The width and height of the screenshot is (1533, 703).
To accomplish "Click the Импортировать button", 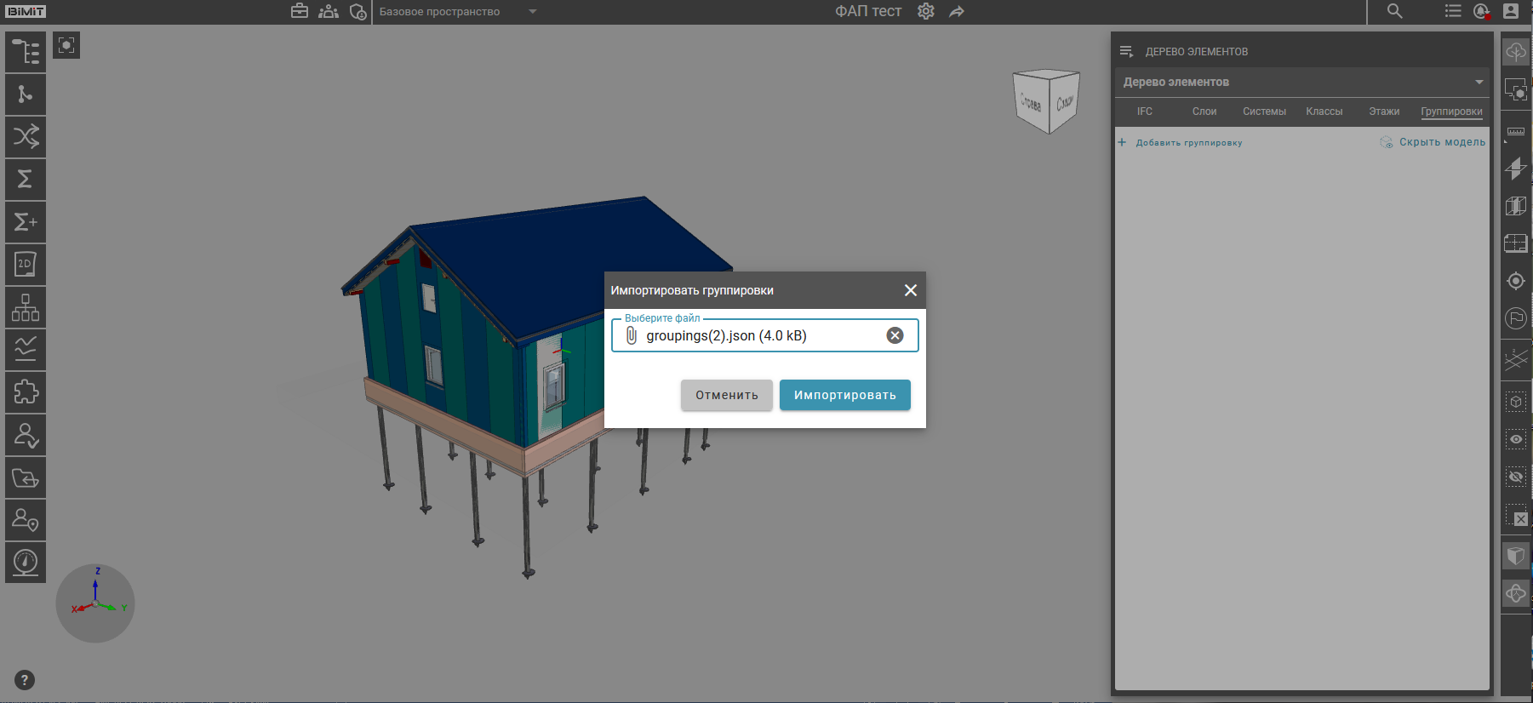I will (844, 395).
